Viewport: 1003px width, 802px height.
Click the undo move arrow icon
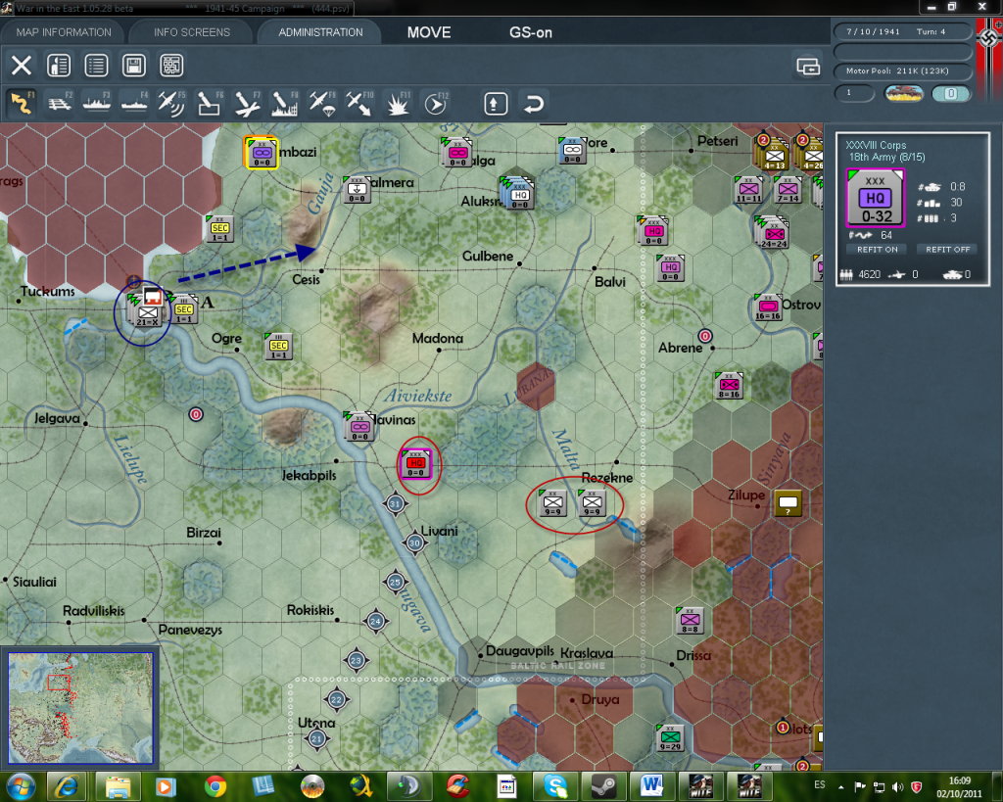coord(534,104)
